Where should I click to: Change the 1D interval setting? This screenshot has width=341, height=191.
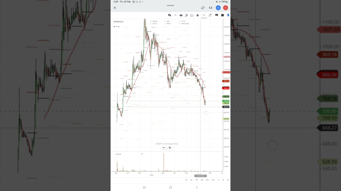tap(175, 15)
